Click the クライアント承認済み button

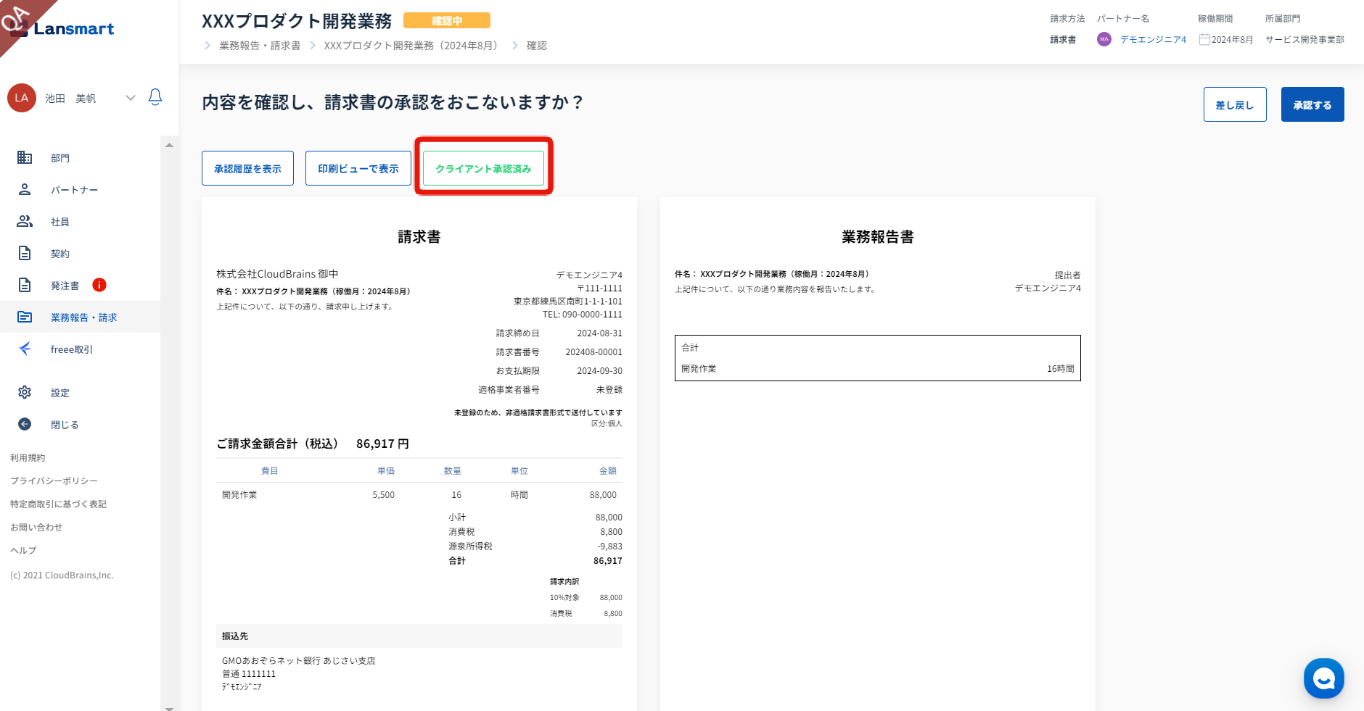[x=483, y=168]
